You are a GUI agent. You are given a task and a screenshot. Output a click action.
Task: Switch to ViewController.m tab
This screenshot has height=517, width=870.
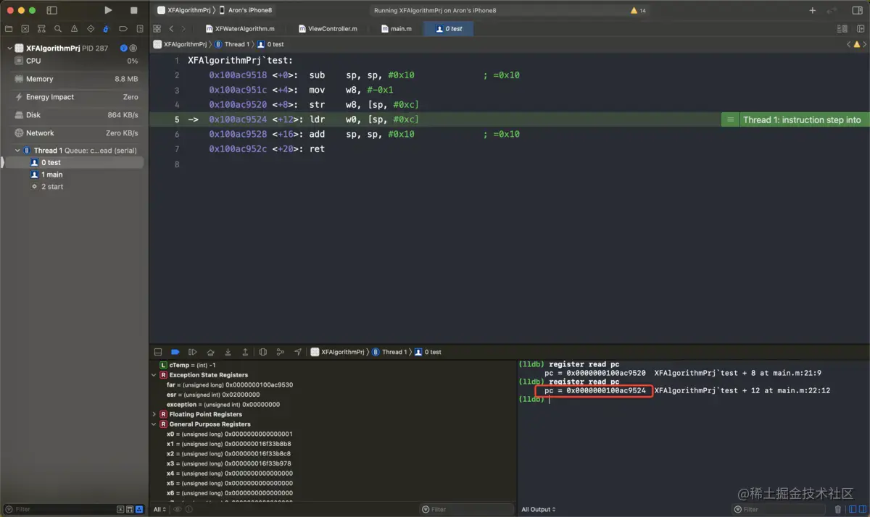coord(328,29)
